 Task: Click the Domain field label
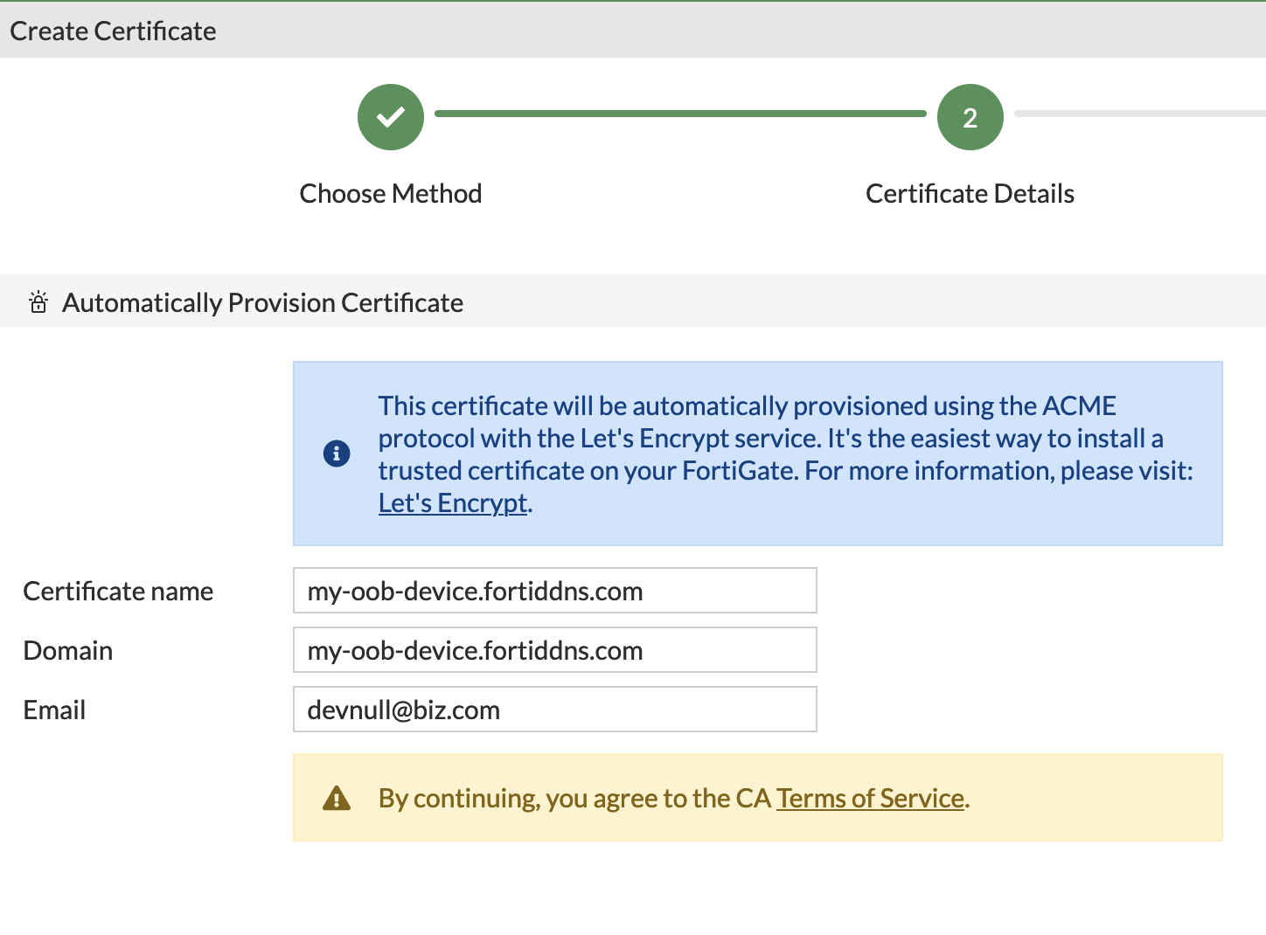pyautogui.click(x=68, y=650)
